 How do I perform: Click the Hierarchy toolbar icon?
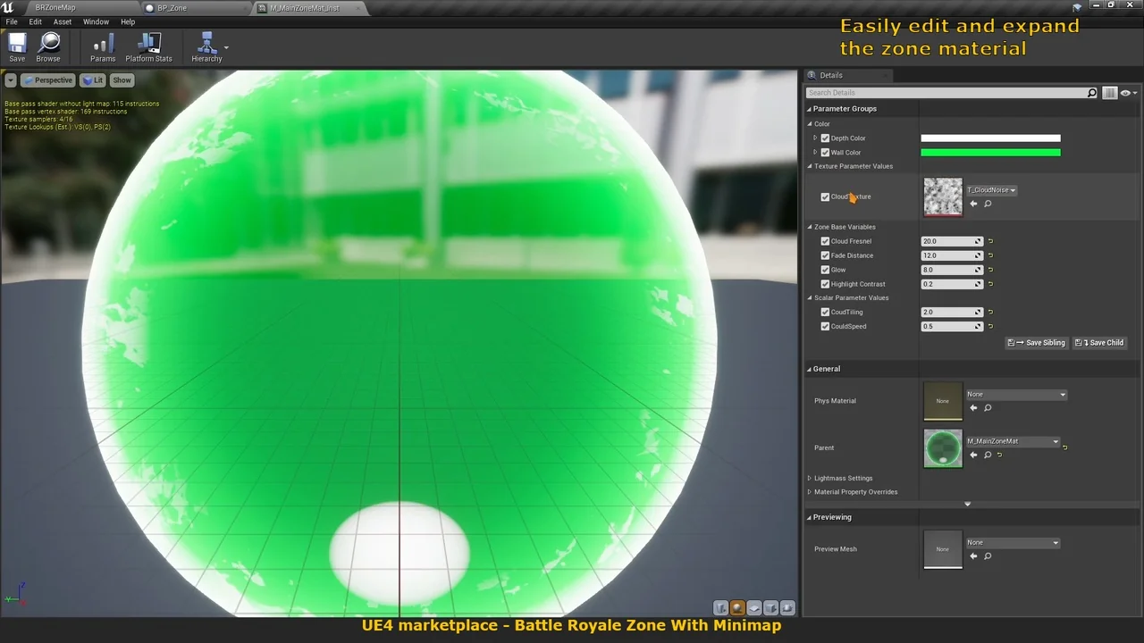pyautogui.click(x=206, y=46)
